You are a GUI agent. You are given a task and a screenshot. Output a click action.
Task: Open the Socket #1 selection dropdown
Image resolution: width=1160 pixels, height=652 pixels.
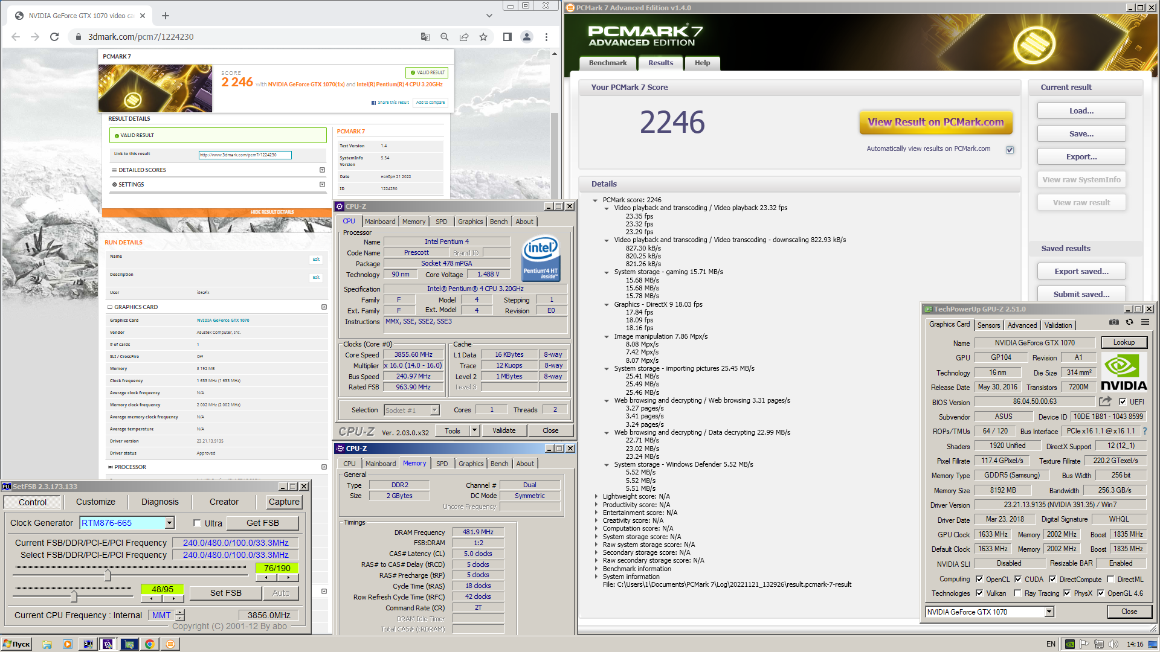pyautogui.click(x=434, y=410)
